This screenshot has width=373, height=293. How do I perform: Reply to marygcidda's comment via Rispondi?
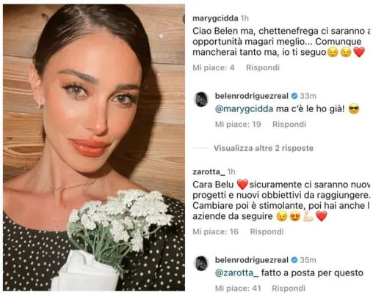(x=263, y=67)
